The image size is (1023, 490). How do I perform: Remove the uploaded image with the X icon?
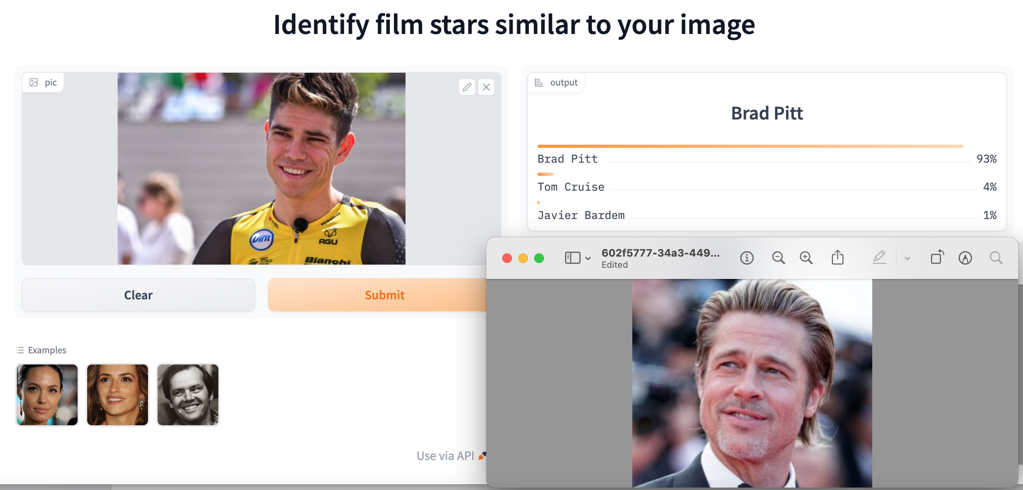(486, 87)
